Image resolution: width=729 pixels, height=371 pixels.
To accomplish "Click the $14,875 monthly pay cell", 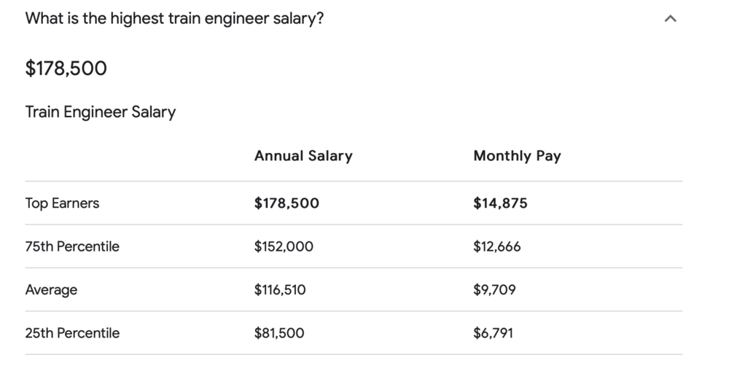I will click(x=500, y=203).
